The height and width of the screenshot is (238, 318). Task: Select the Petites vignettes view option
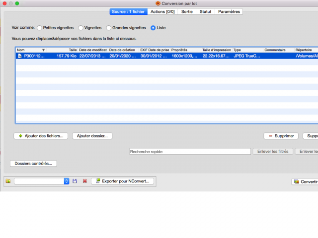39,28
